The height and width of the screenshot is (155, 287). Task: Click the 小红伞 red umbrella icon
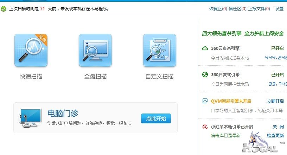point(205,127)
